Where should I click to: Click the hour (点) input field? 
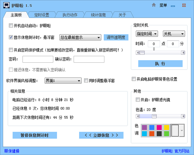(x=154, y=44)
